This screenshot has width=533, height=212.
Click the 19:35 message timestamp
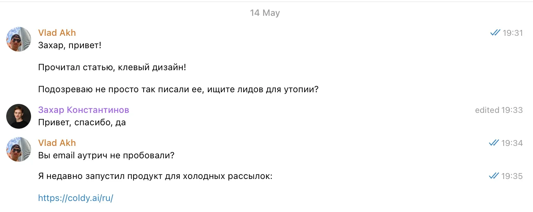pos(512,176)
